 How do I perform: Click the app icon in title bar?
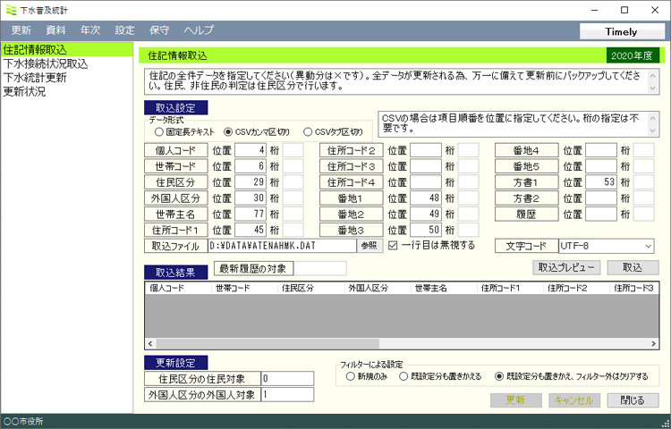(10, 10)
